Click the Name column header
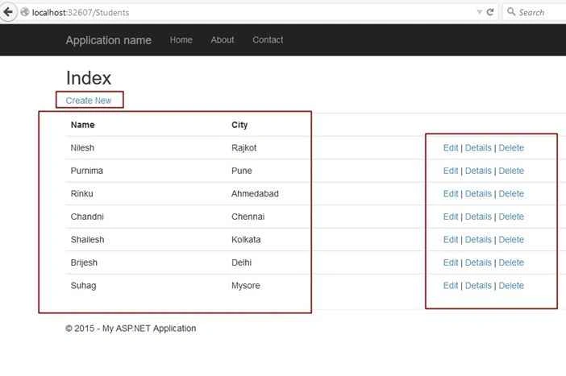Viewport: 566px width, 376px height. tap(83, 125)
